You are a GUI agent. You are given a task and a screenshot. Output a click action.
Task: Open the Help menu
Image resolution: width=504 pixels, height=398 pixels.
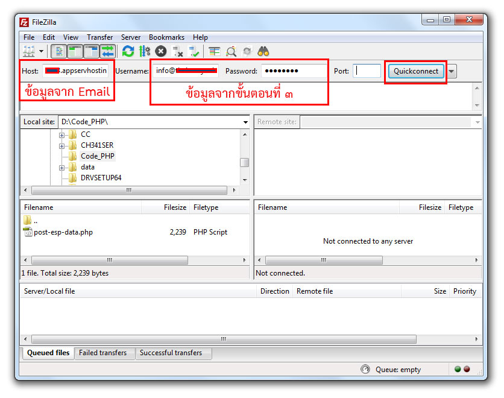click(x=201, y=37)
